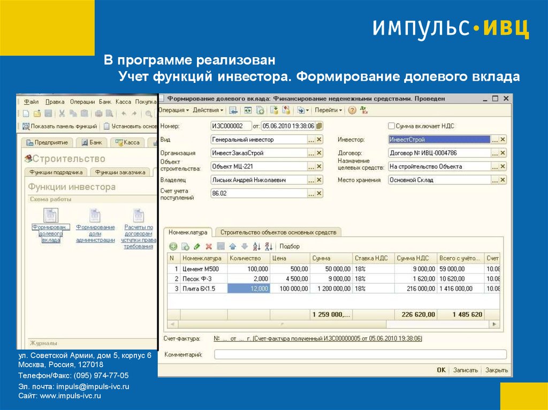
Task: Open the Перейти dropdown menu
Action: (329, 110)
